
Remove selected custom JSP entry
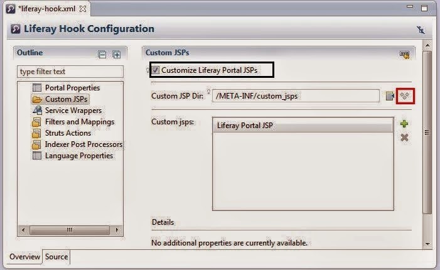(404, 138)
